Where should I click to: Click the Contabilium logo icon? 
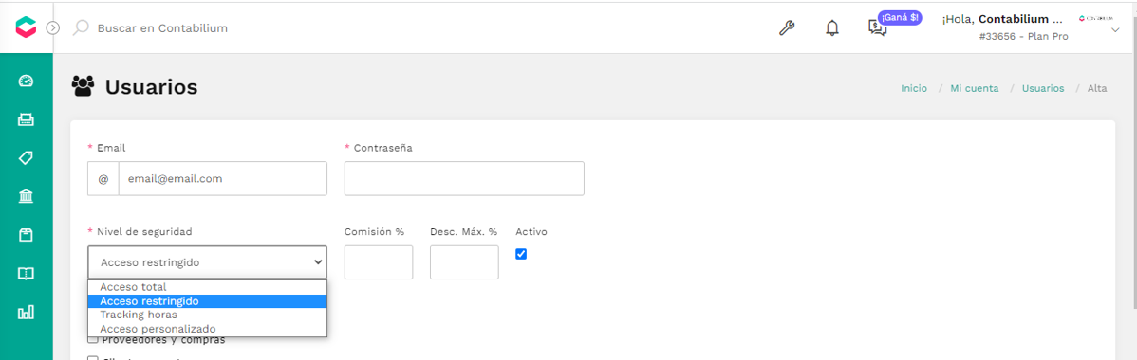coord(26,27)
